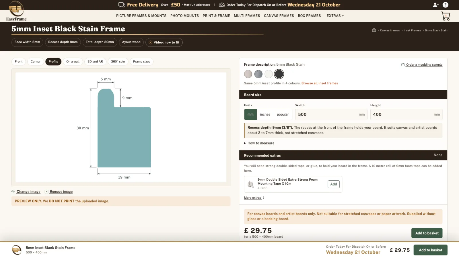Click the Change image upload icon
This screenshot has height=258, width=459.
pos(13,191)
